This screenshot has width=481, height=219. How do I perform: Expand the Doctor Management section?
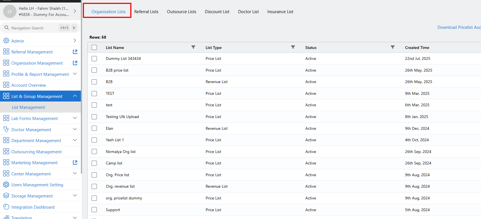pyautogui.click(x=75, y=129)
